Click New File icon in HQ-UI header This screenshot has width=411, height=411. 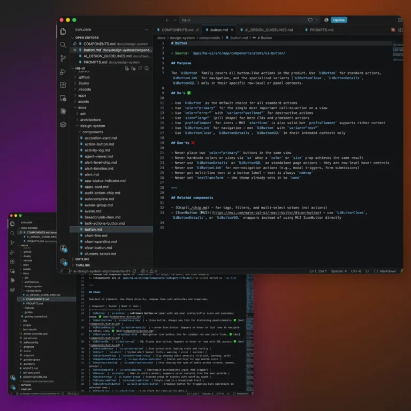pos(127,68)
